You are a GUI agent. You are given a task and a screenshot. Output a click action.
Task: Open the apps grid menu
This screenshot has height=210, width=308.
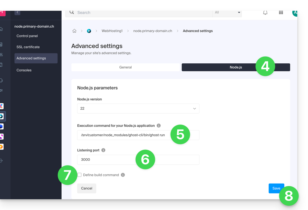281,13
